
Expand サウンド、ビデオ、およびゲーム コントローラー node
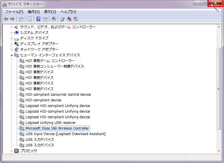coord(12,27)
